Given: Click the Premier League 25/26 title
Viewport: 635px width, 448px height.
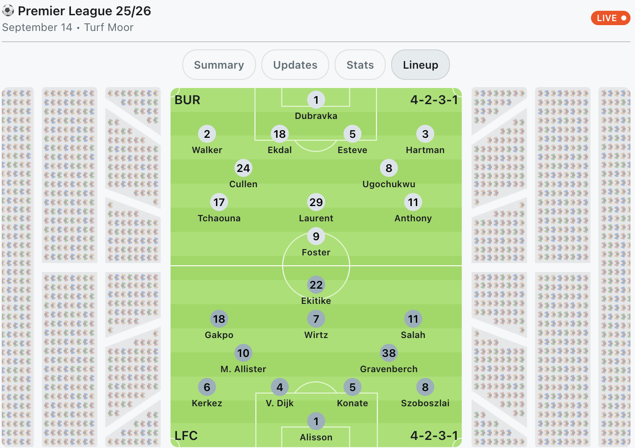Looking at the screenshot, I should [x=84, y=11].
